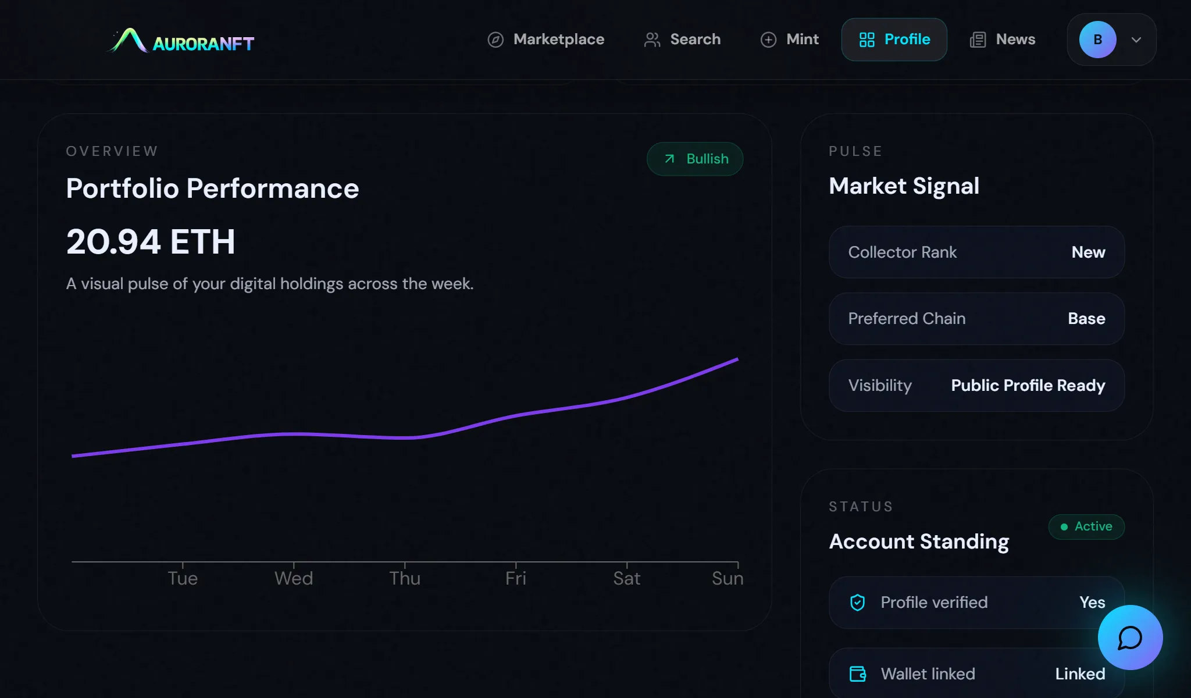Click the green Active status dot
The image size is (1191, 698).
tap(1064, 527)
